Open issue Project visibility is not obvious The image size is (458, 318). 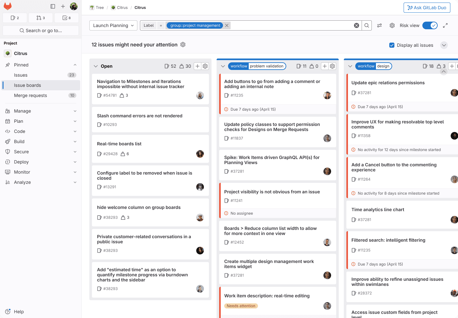click(272, 192)
